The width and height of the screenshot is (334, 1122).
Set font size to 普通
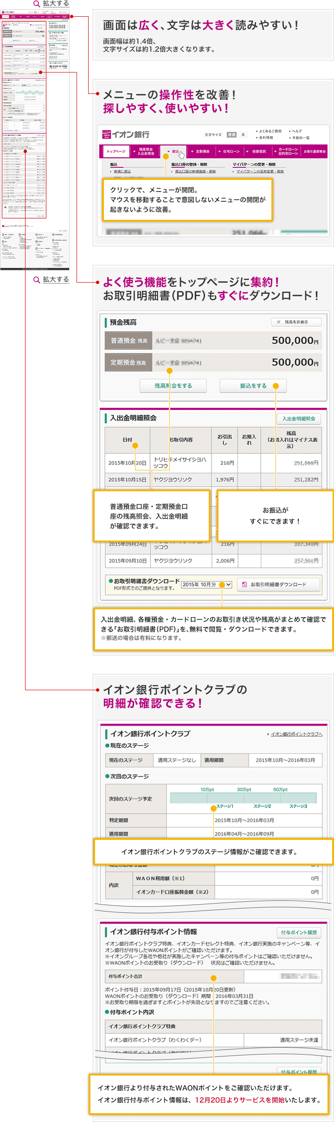[x=231, y=135]
